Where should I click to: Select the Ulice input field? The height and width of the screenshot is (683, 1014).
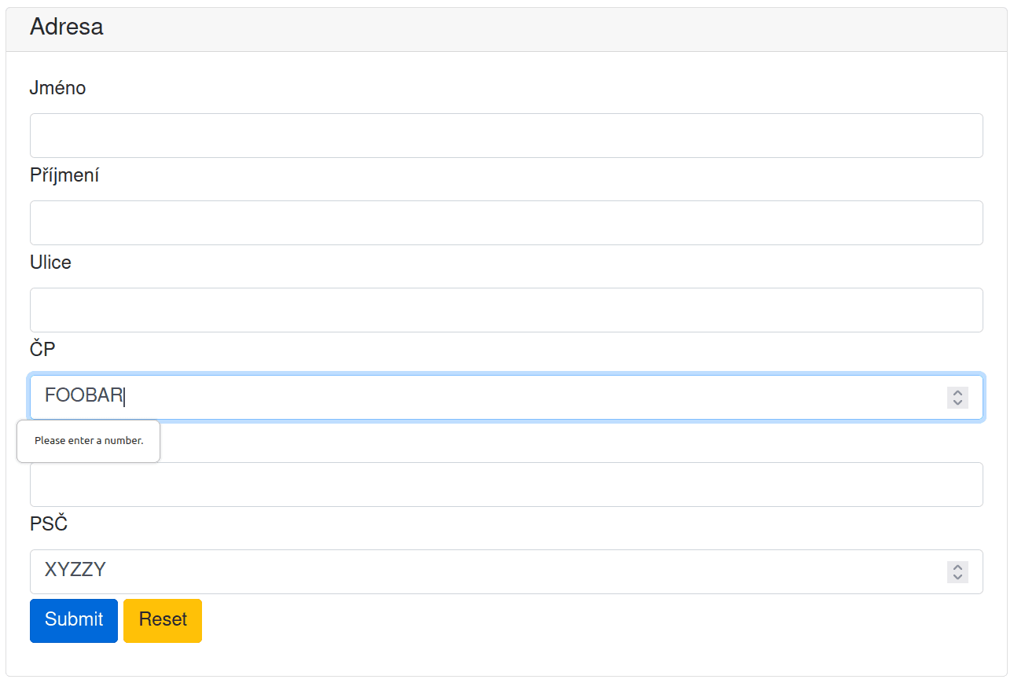506,310
